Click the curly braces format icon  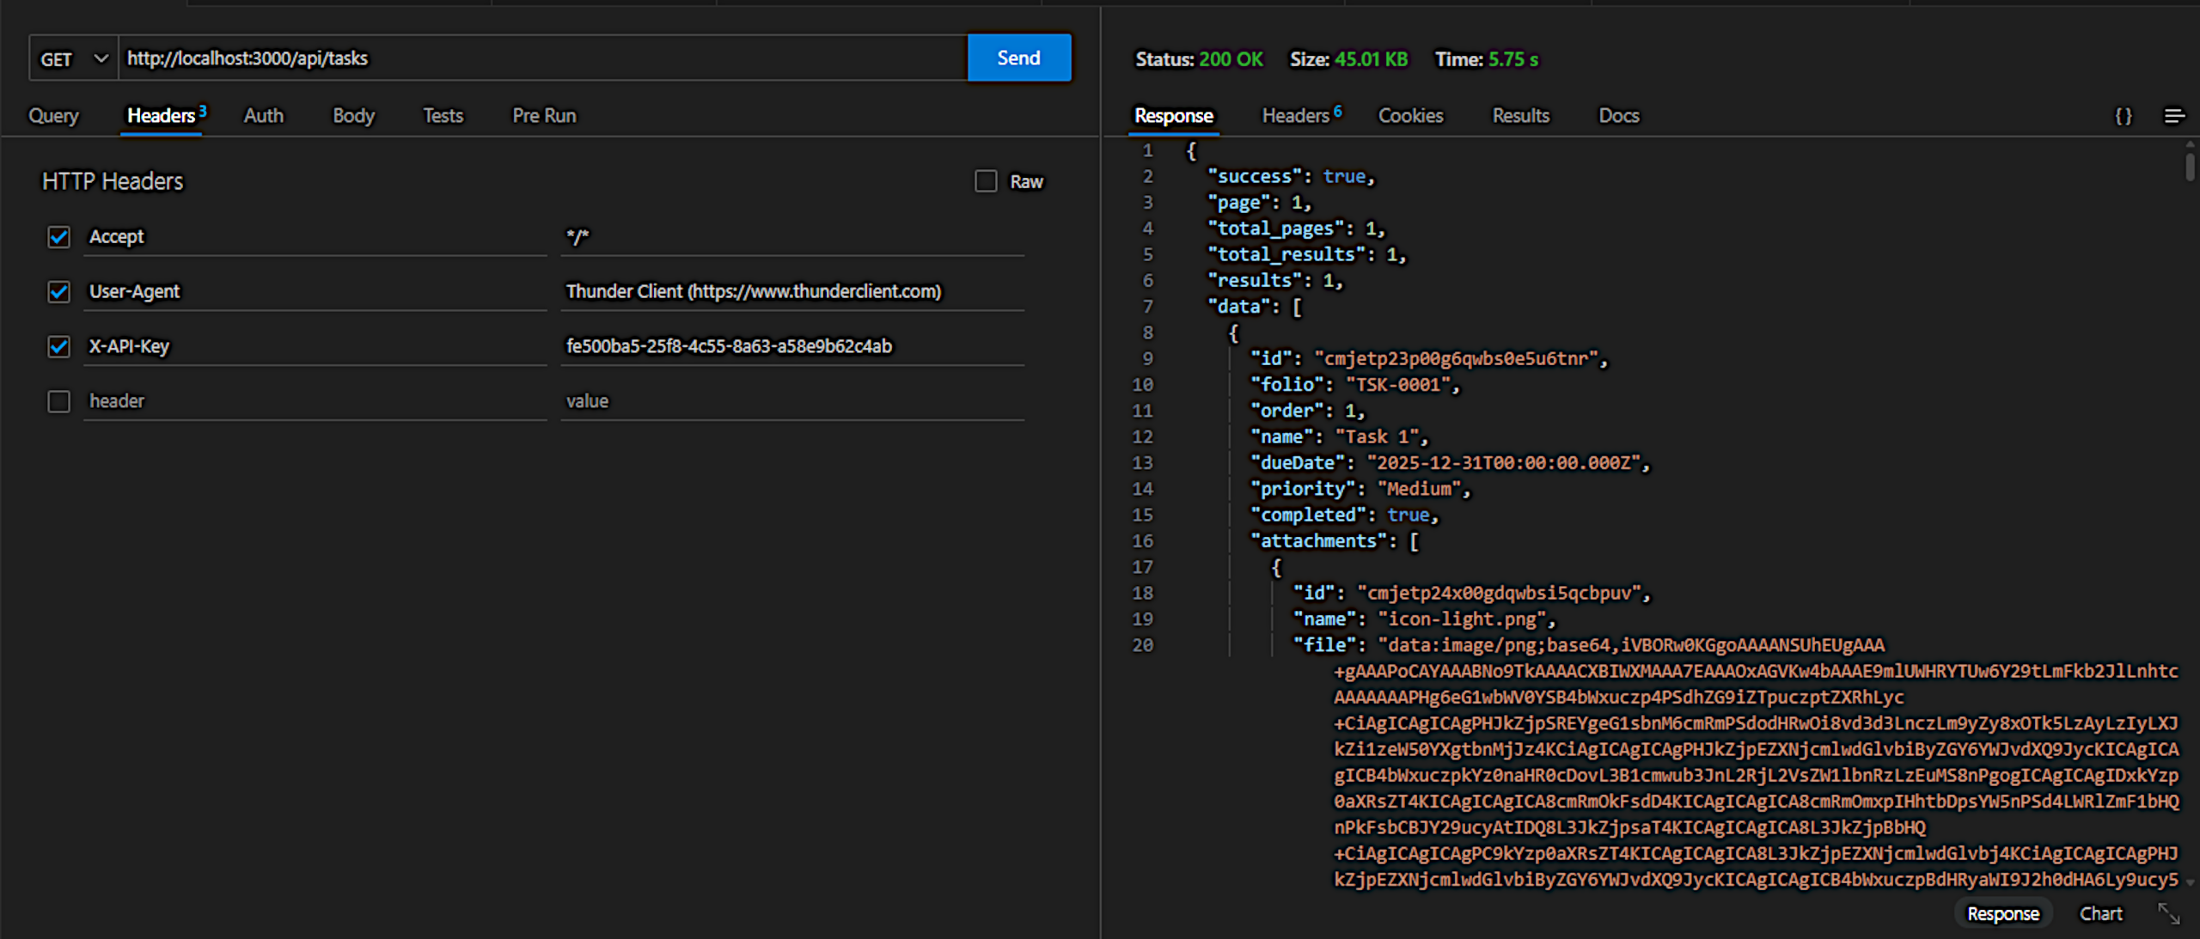[2123, 116]
